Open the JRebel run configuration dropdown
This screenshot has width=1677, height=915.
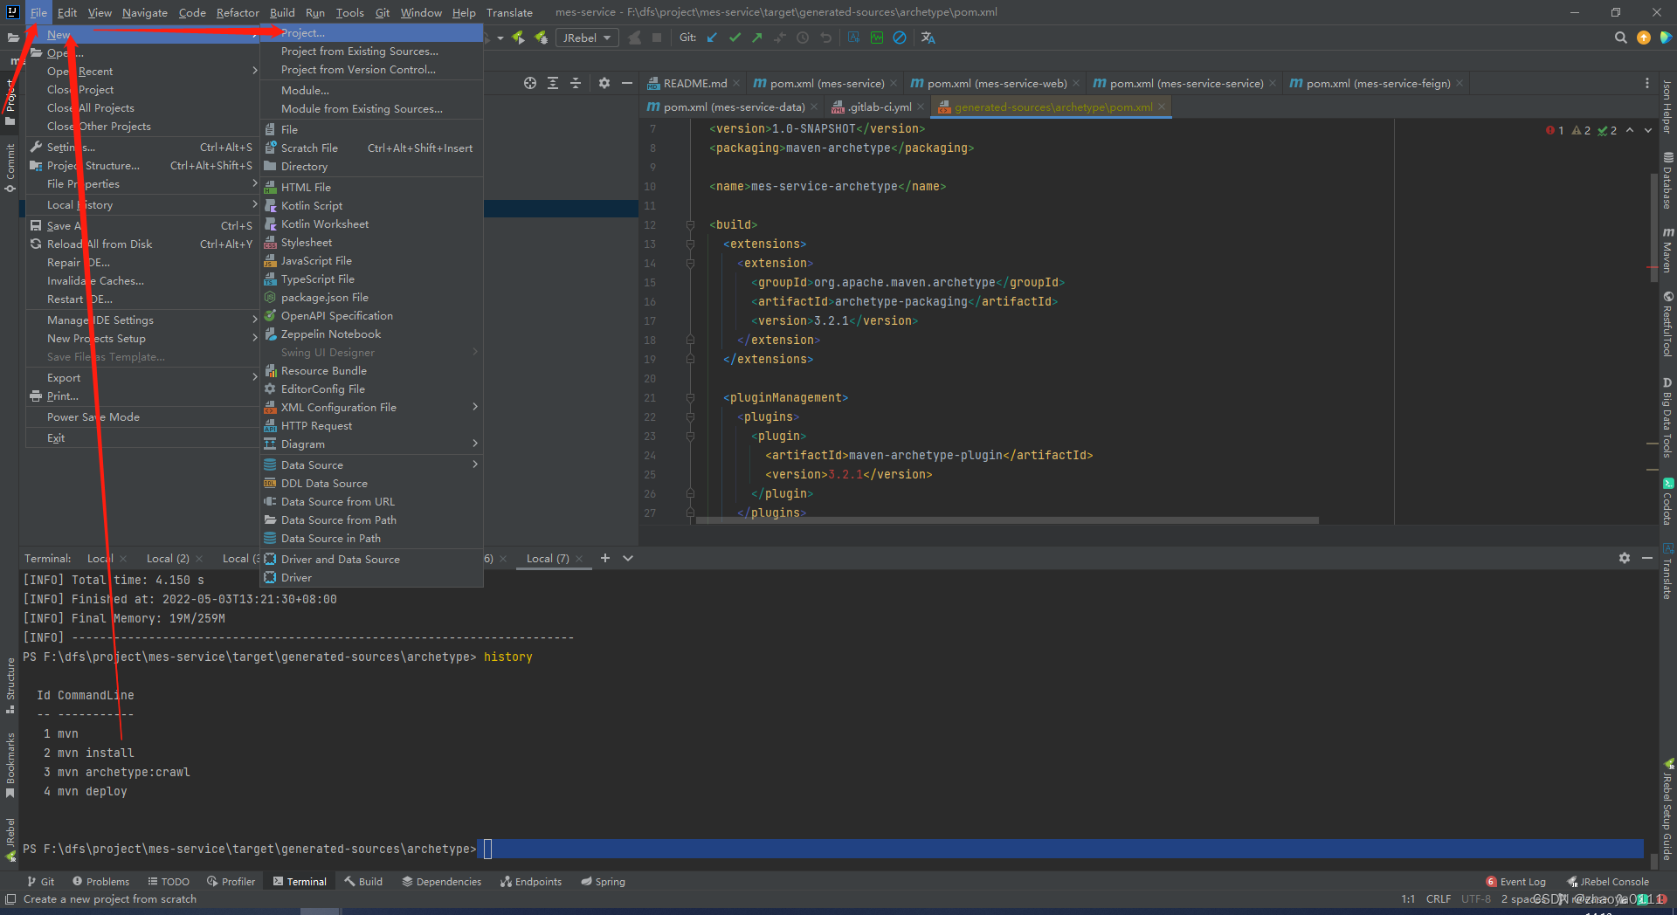pyautogui.click(x=587, y=38)
